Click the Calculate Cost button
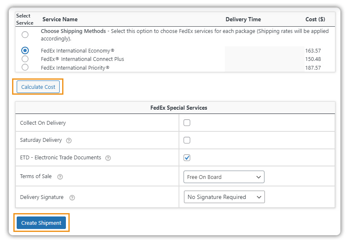 [38, 87]
